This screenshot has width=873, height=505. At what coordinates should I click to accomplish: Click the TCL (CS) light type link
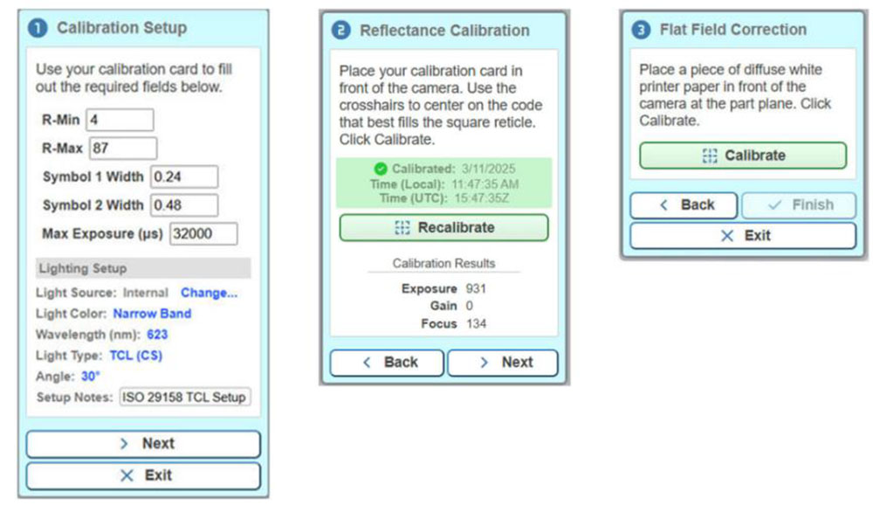point(135,355)
